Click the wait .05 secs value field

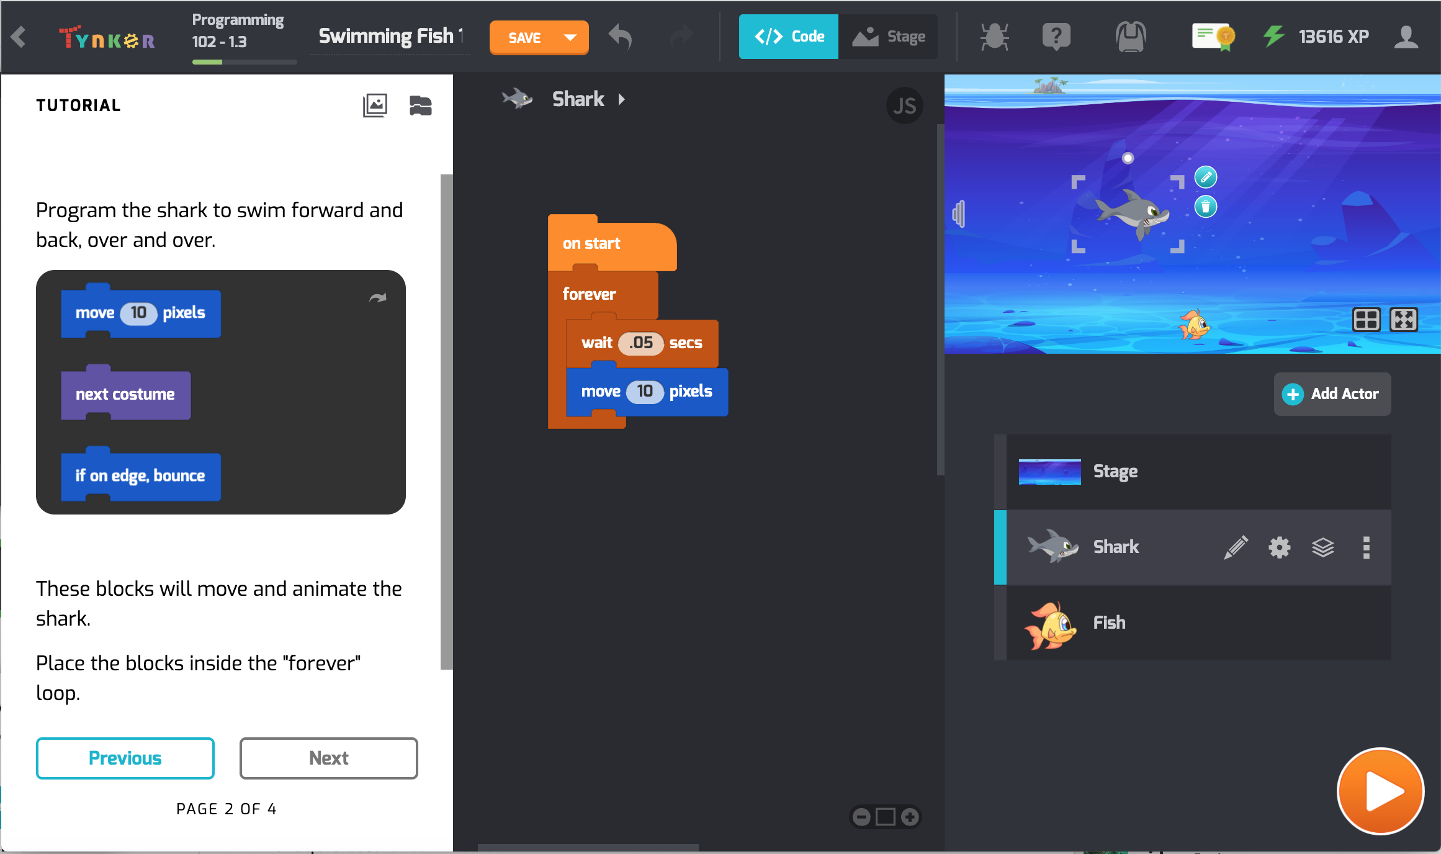[641, 343]
